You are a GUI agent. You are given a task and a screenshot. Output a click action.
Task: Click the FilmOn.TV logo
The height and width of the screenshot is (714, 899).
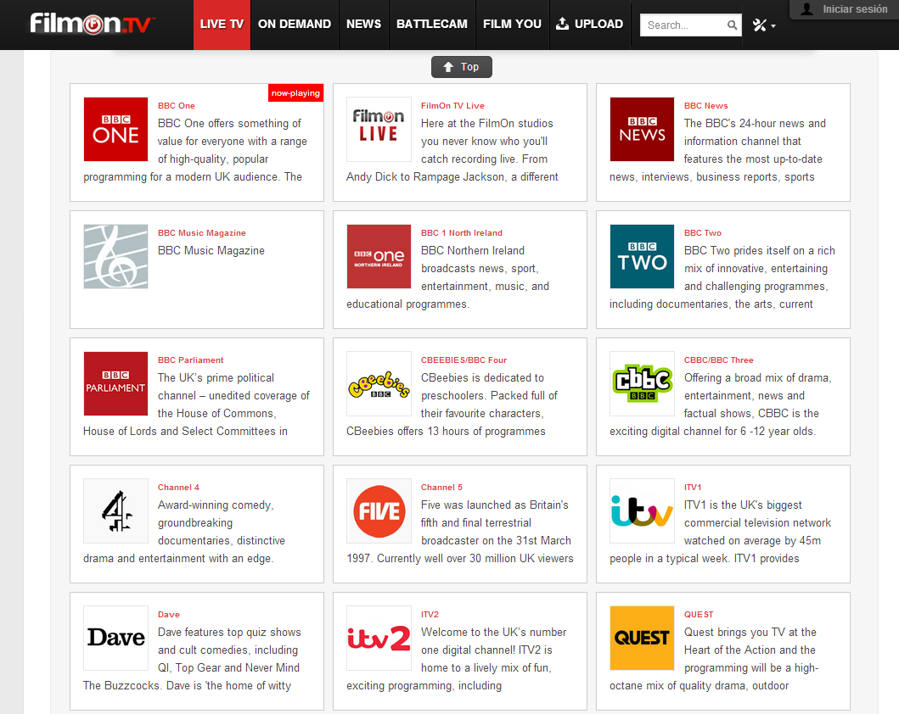point(93,24)
